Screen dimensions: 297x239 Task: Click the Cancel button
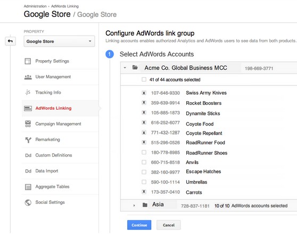tap(169, 225)
